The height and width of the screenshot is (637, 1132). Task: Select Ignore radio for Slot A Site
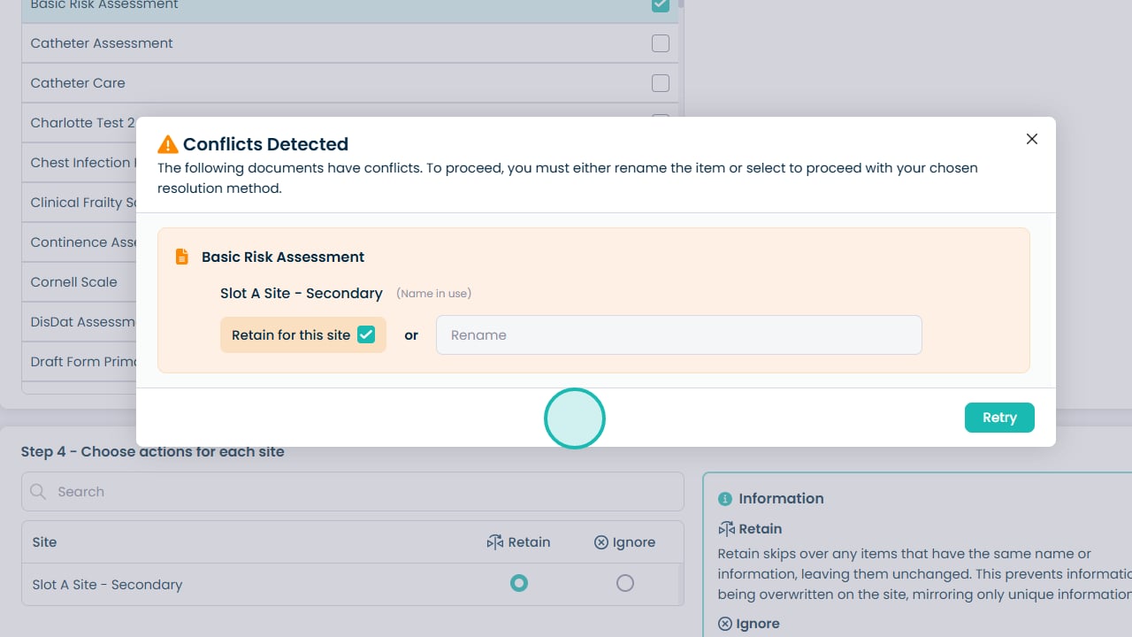pos(625,583)
